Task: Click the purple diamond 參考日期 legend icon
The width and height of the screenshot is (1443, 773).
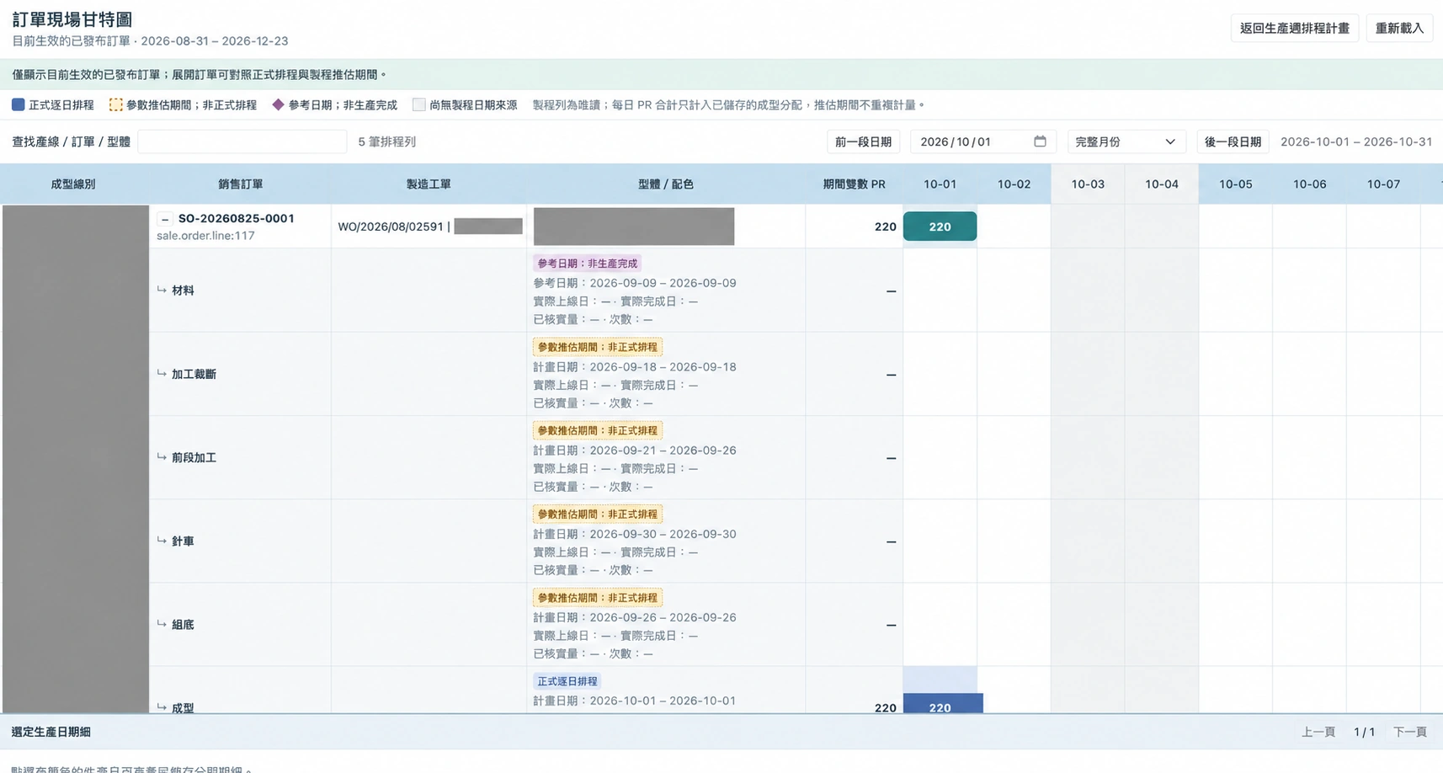Action: click(x=278, y=104)
